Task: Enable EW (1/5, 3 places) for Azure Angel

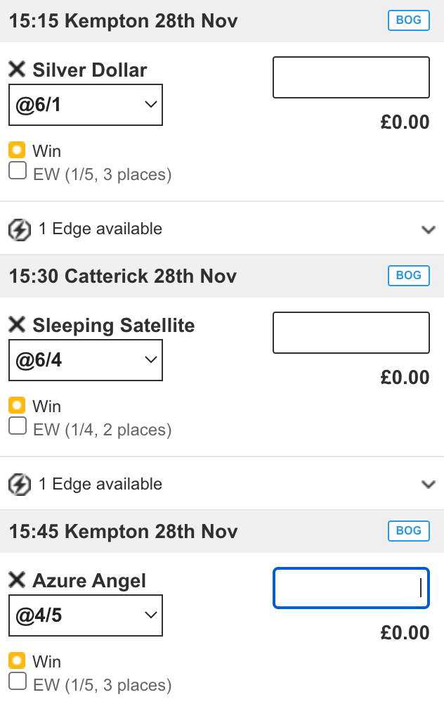Action: [17, 680]
